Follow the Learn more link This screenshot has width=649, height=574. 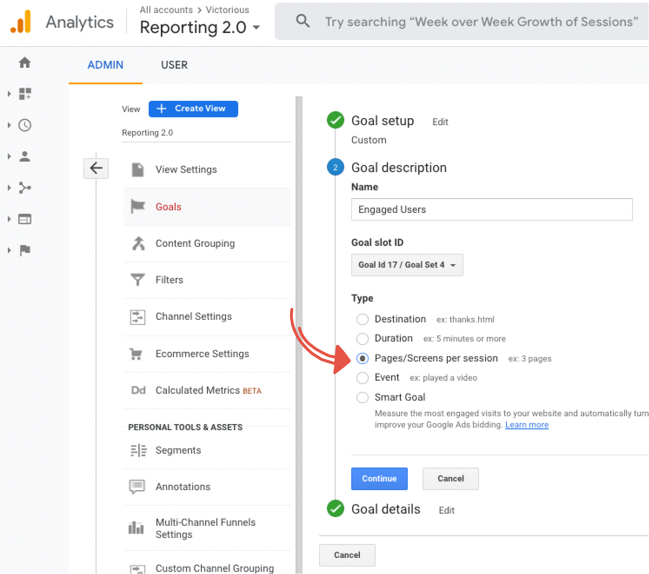[526, 425]
